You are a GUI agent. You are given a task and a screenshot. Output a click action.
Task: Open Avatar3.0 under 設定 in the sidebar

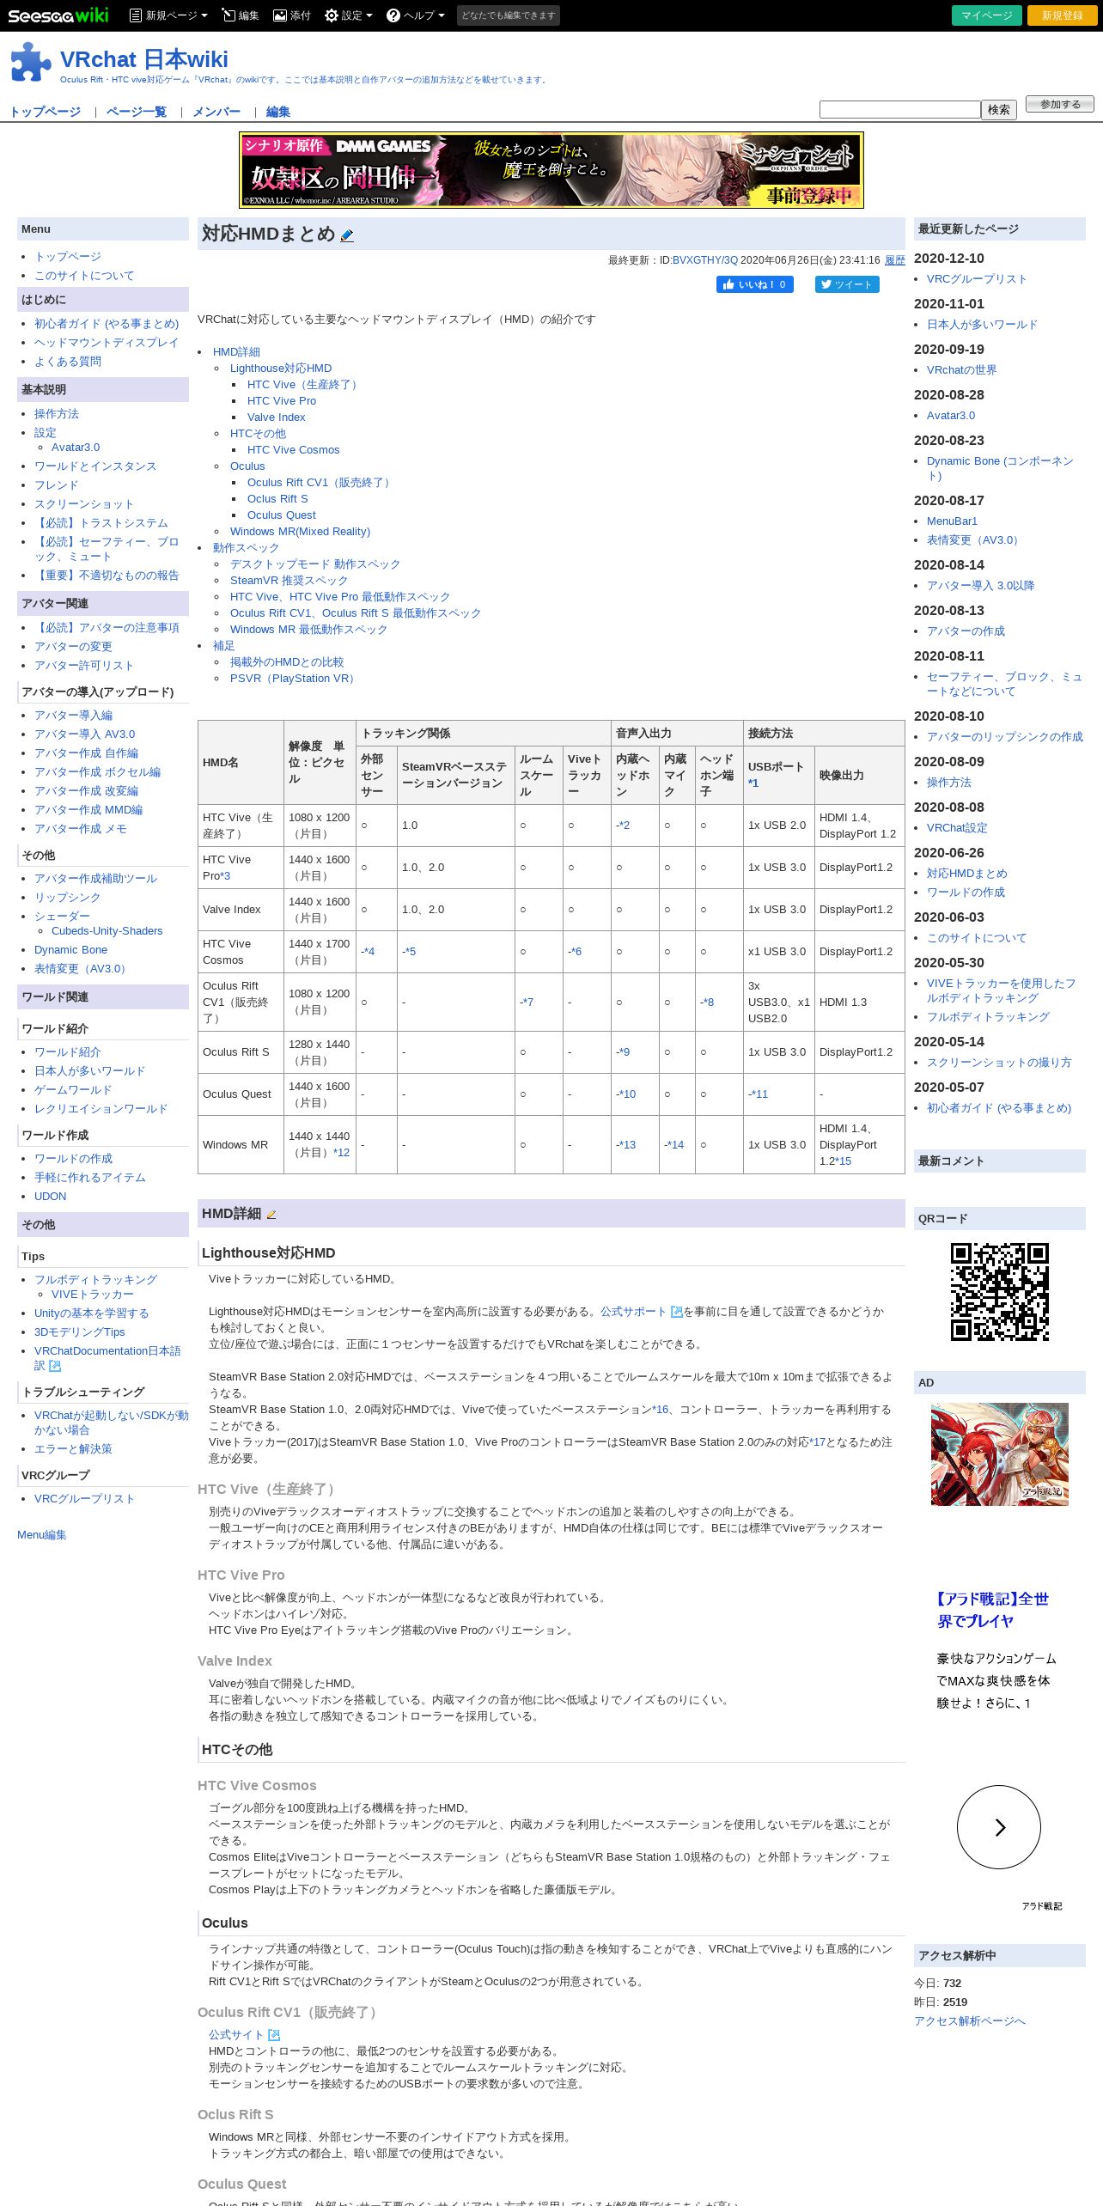[x=76, y=448]
